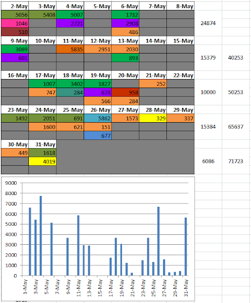The width and height of the screenshot is (251, 303).
Task: Select the orange cell with 1600
Action: (43, 127)
